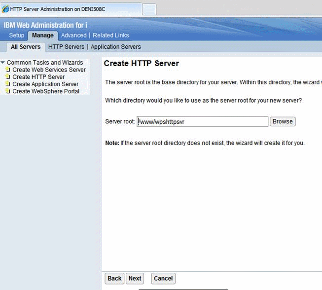Click the Create HTTP Server page heading
The height and width of the screenshot is (290, 322).
(142, 63)
